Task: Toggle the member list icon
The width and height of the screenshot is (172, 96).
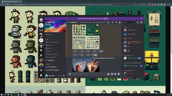Action: point(120,22)
